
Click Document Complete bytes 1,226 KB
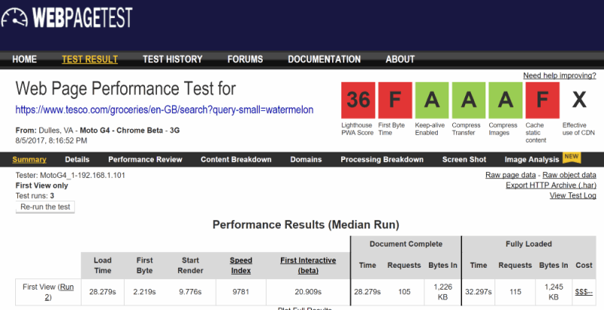(442, 292)
